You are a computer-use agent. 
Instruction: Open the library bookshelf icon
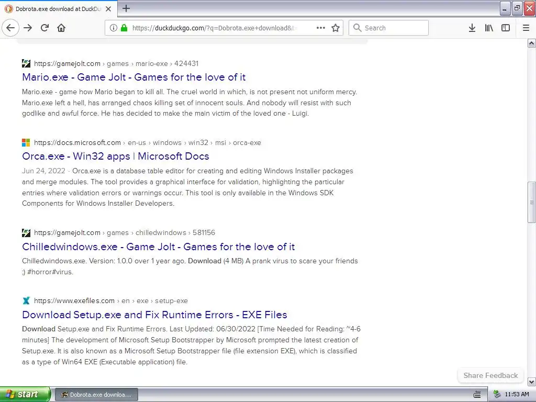coord(489,28)
